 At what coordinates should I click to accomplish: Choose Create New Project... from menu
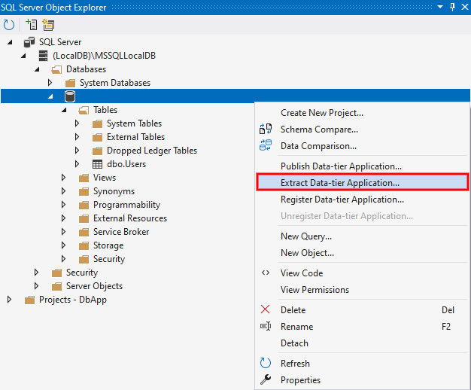[362, 113]
